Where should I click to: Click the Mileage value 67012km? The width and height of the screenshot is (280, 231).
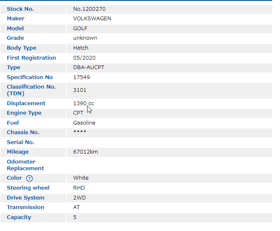coord(85,152)
